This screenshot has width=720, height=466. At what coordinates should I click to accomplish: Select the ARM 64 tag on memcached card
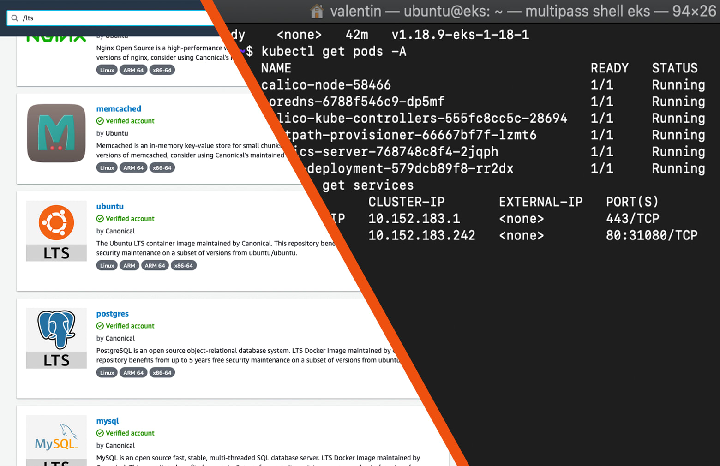pos(133,168)
